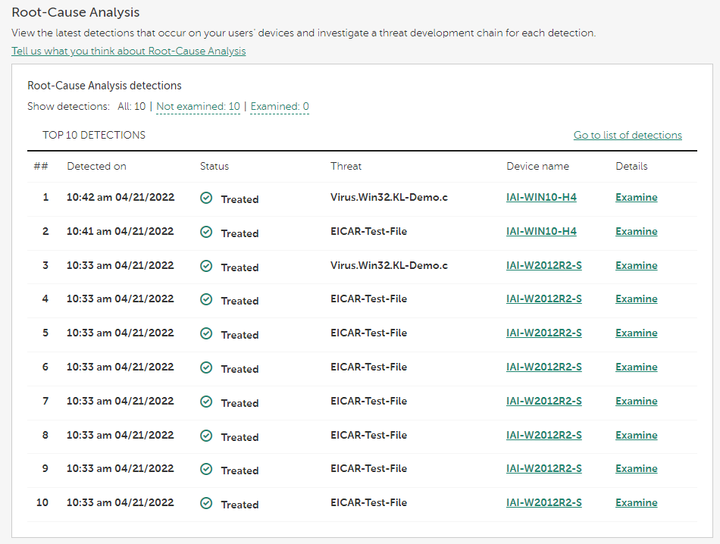Image resolution: width=720 pixels, height=544 pixels.
Task: Open Go to list of detections
Action: tap(628, 134)
